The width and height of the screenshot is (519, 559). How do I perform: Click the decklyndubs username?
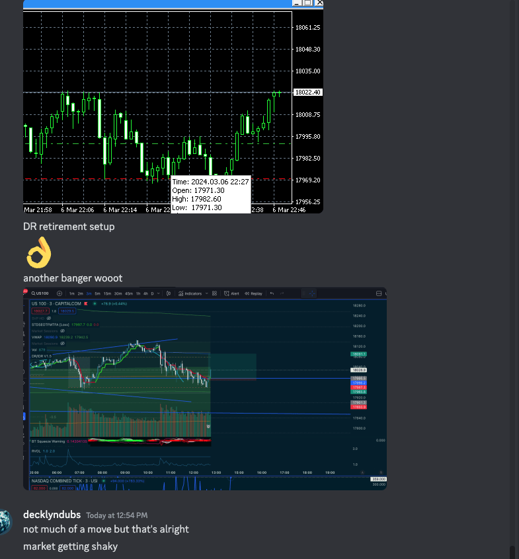click(x=52, y=515)
